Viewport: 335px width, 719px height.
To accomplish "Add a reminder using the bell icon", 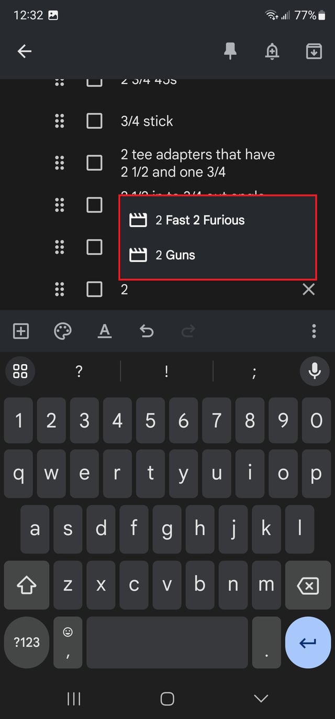I will click(272, 51).
